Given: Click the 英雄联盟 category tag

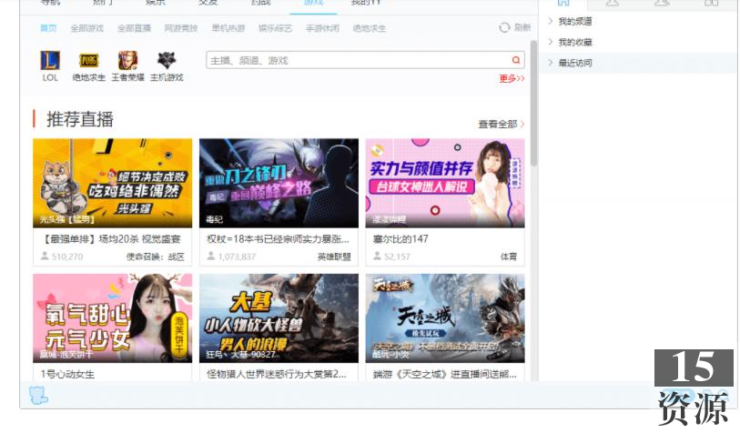Looking at the screenshot, I should click(x=334, y=257).
